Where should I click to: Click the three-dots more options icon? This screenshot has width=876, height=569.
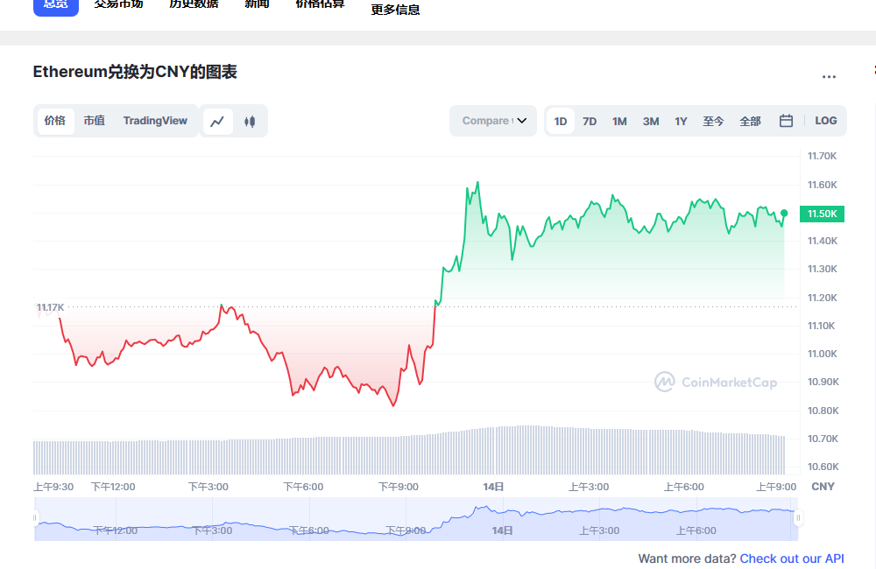pyautogui.click(x=829, y=77)
